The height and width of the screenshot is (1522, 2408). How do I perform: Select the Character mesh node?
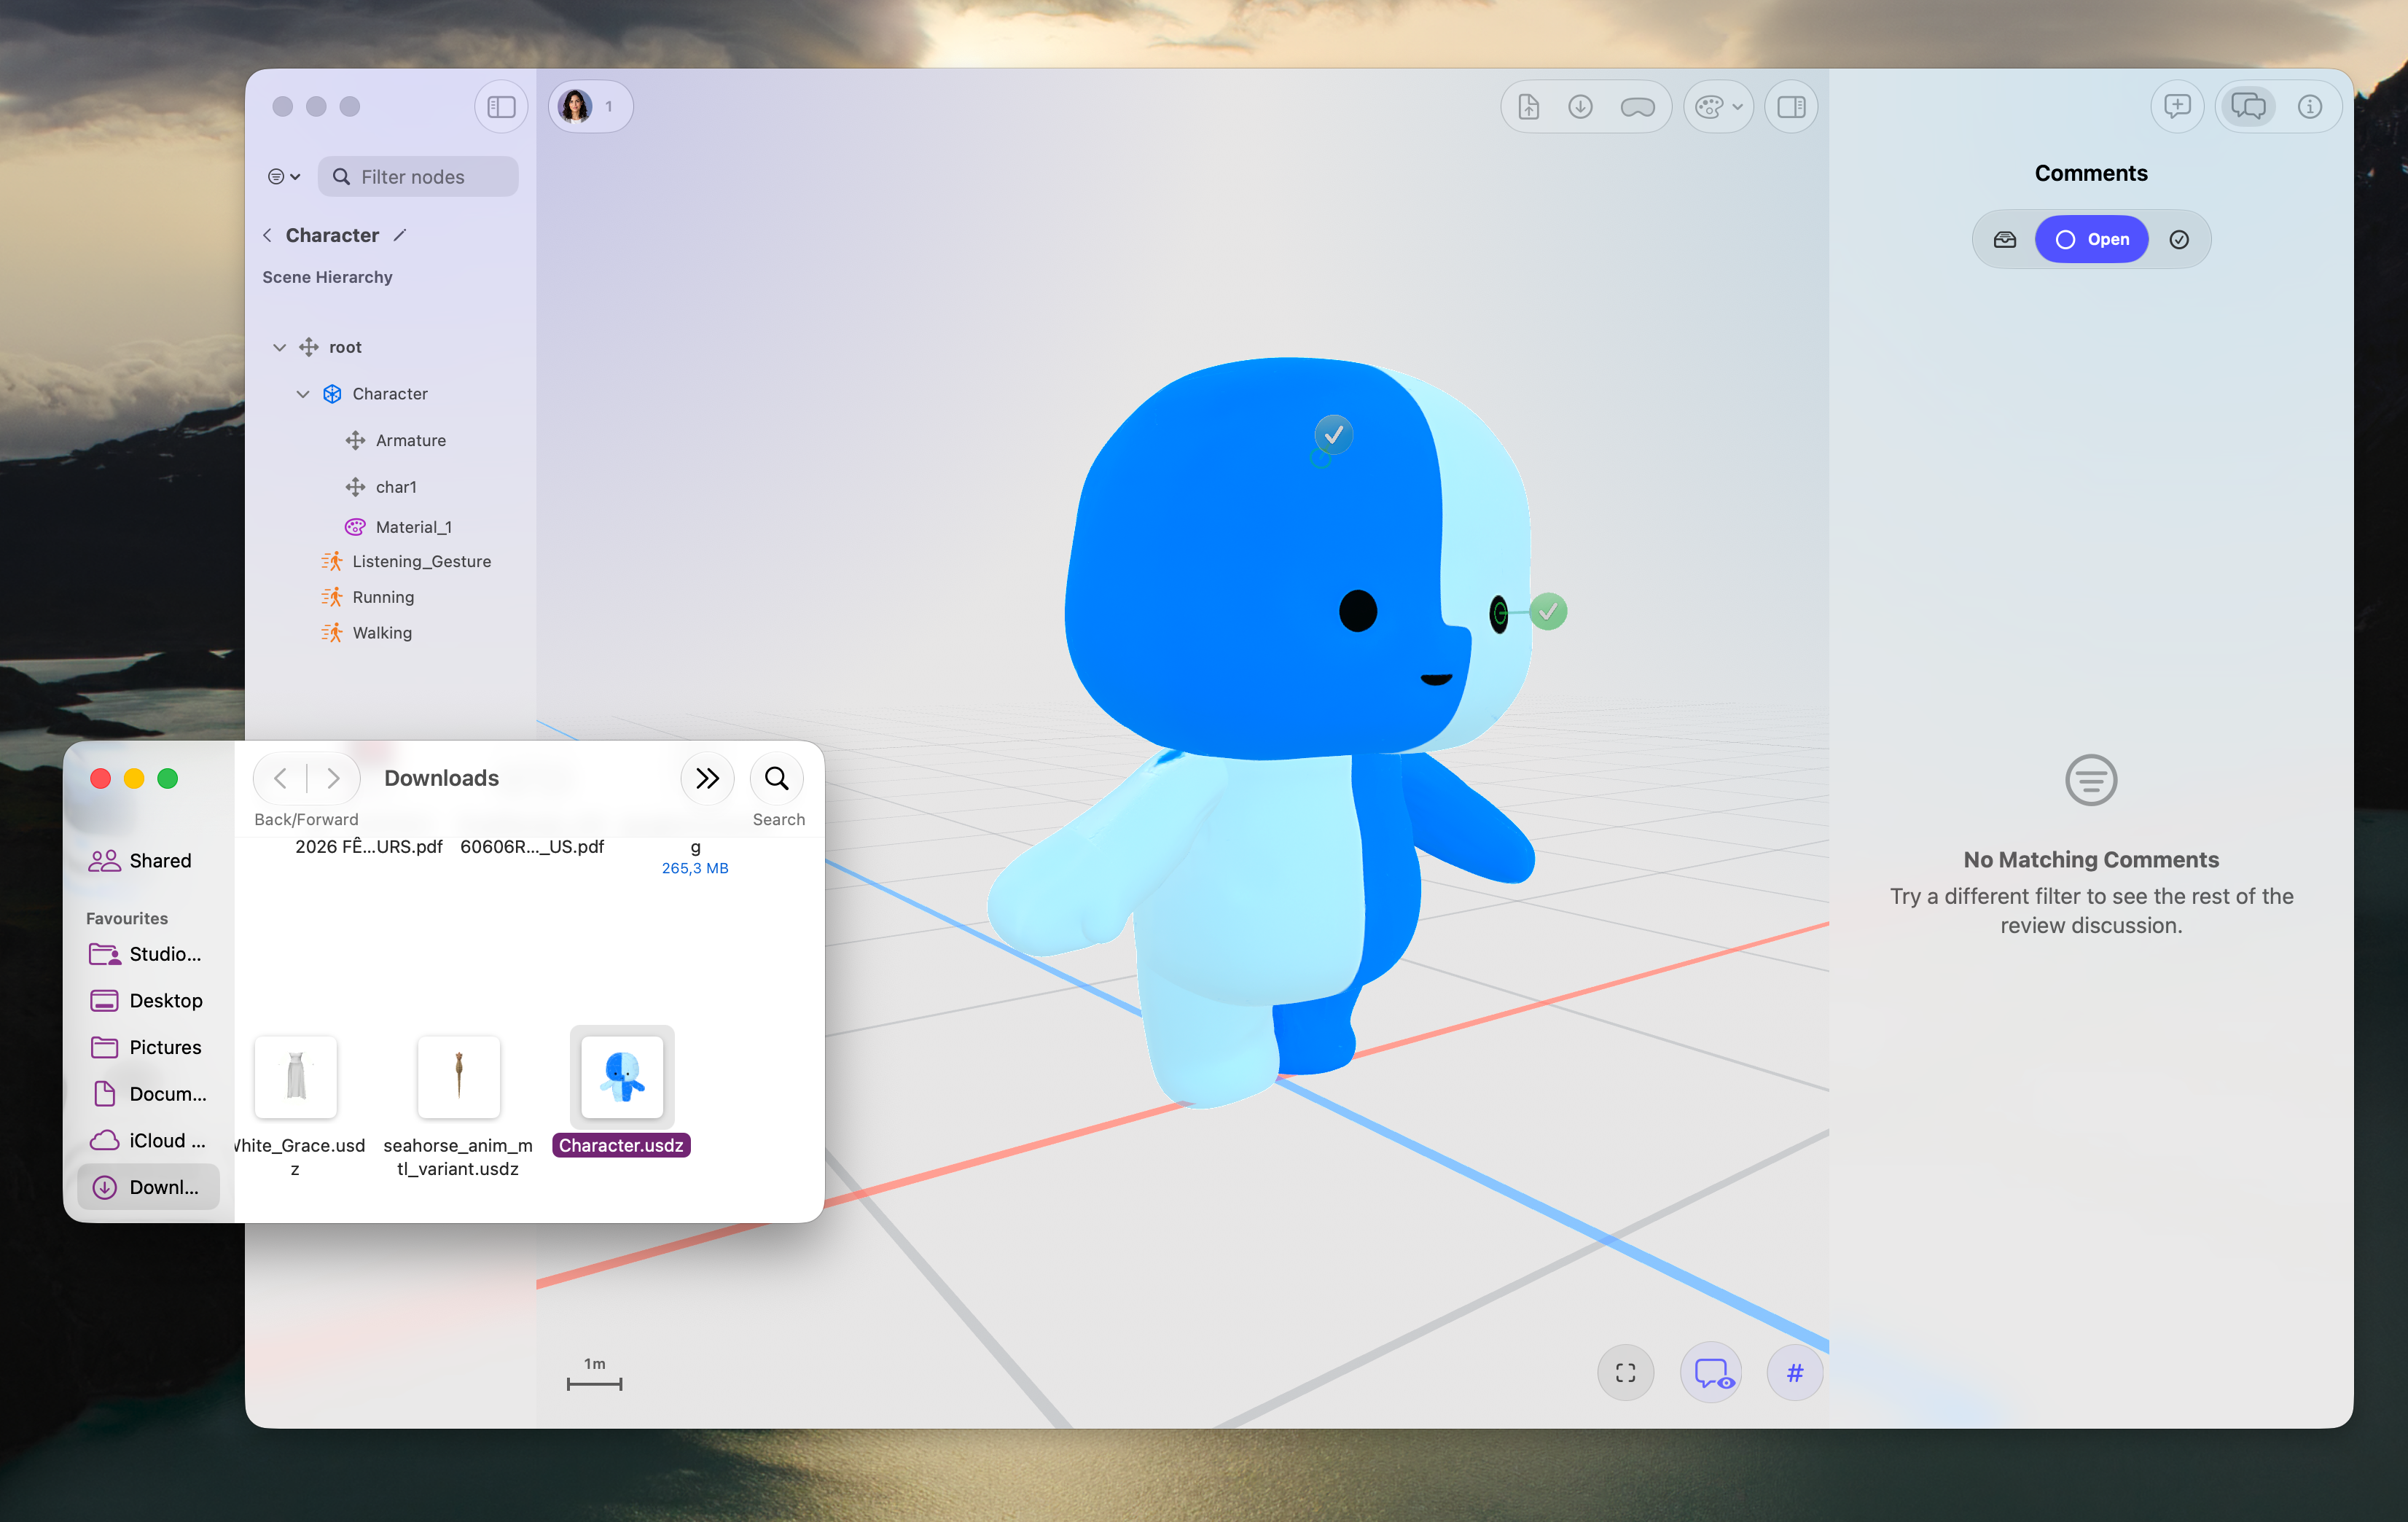[390, 394]
